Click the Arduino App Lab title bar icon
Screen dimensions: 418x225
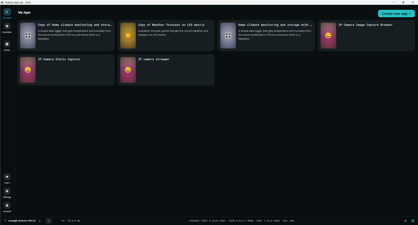(2, 2)
